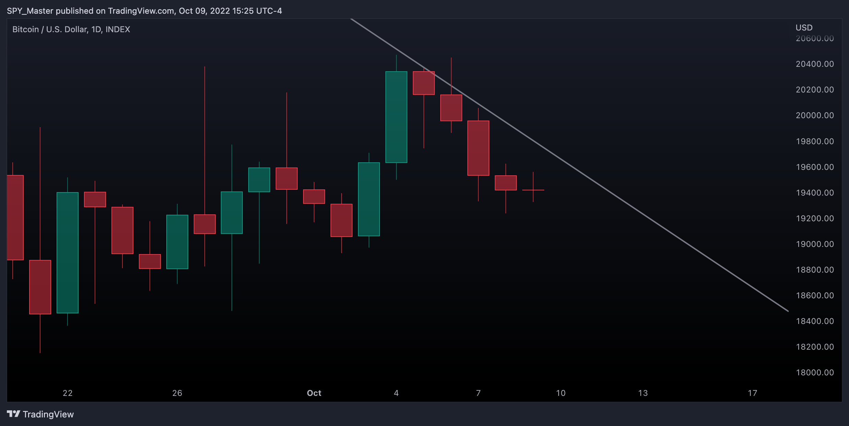Select the red October 7 candle body
The image size is (849, 426).
click(x=478, y=148)
